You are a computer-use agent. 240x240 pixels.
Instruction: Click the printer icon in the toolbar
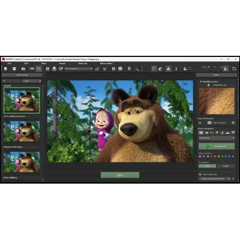point(54,69)
